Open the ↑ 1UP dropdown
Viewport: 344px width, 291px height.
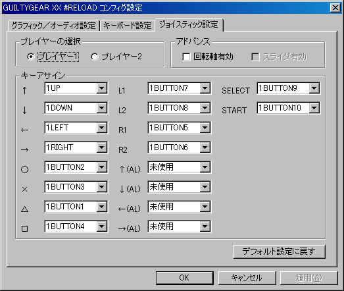point(76,88)
